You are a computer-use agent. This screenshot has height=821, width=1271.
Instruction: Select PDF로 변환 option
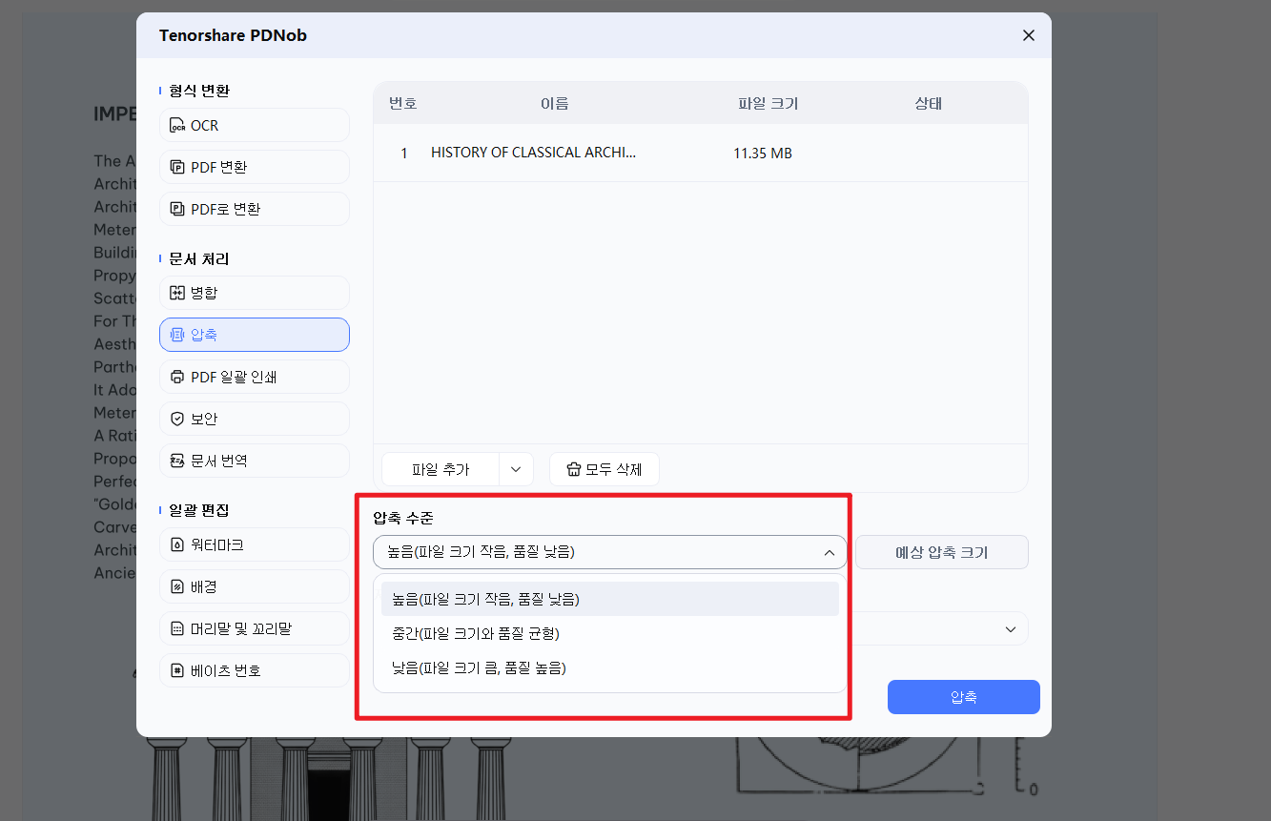click(255, 209)
